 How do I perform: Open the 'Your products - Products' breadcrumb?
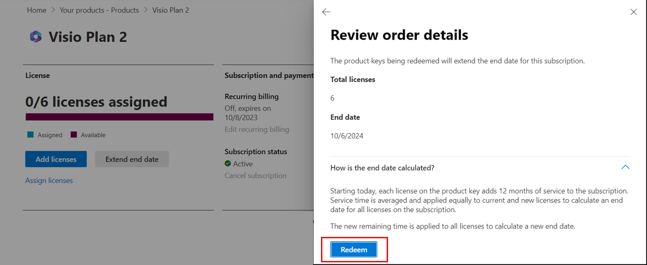(x=99, y=10)
